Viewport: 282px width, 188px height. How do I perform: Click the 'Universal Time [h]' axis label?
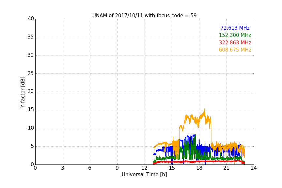click(144, 175)
